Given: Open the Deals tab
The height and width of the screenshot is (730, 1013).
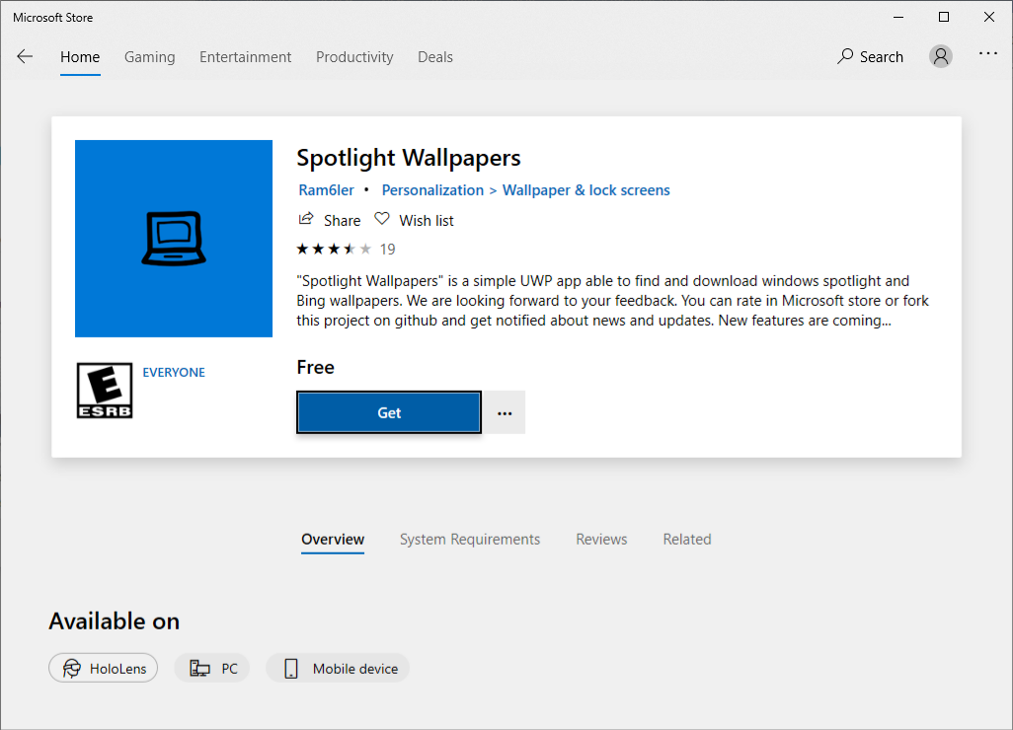Looking at the screenshot, I should tap(435, 57).
